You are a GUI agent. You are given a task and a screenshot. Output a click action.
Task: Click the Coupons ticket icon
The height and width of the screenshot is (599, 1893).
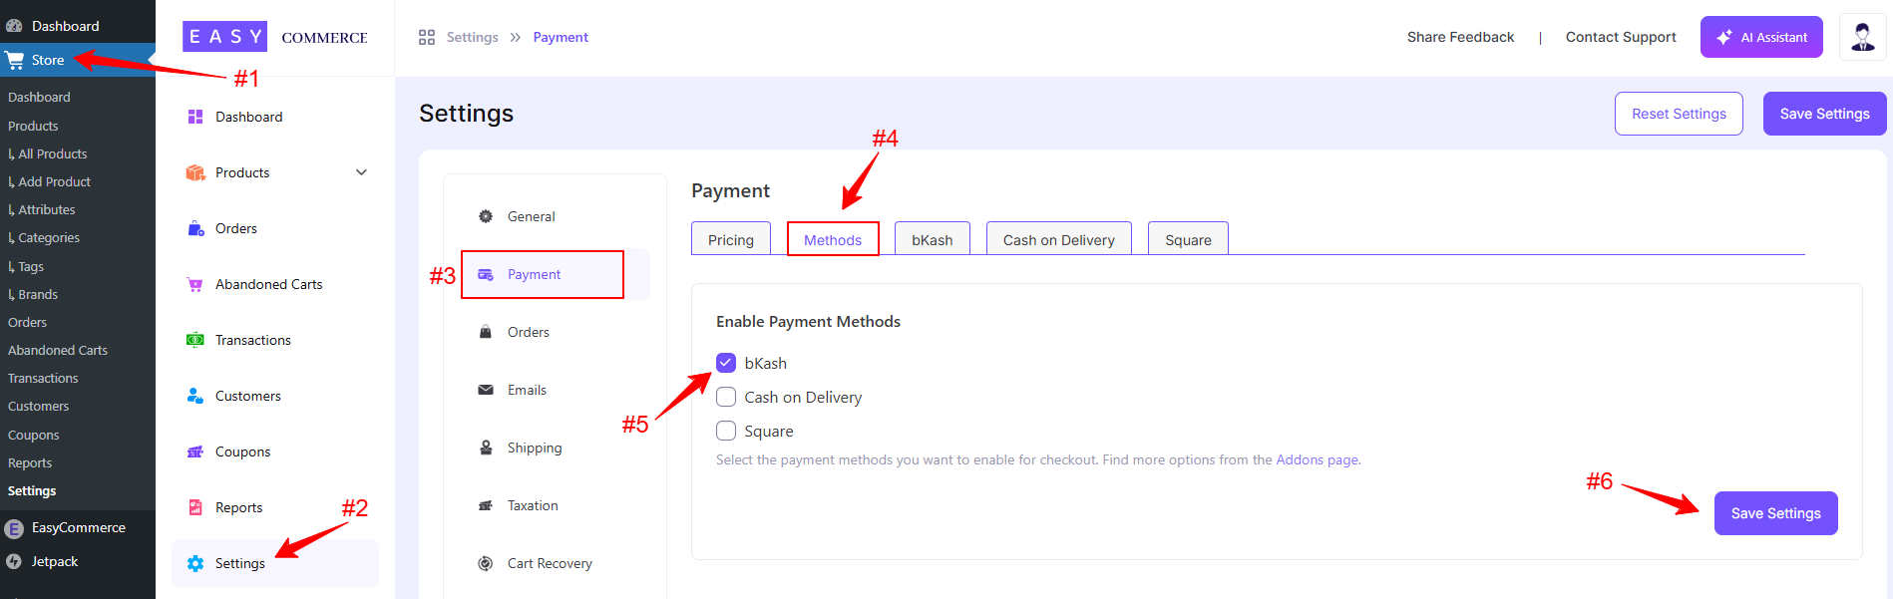click(x=195, y=451)
